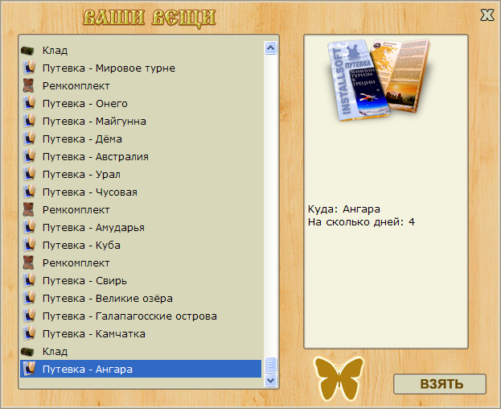The width and height of the screenshot is (501, 409).
Task: Select the Ремкомплект below Мировое турне
Action: click(x=141, y=85)
